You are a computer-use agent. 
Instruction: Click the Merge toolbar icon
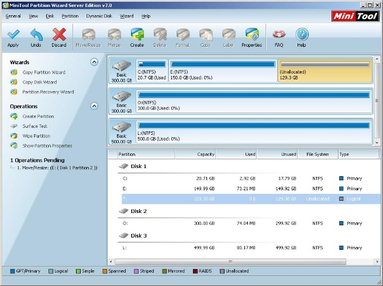114,34
